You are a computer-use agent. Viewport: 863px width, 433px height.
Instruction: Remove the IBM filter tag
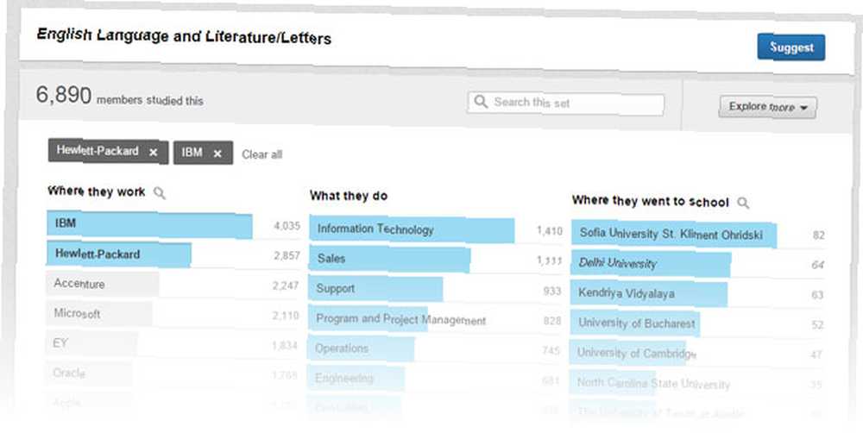(x=217, y=154)
